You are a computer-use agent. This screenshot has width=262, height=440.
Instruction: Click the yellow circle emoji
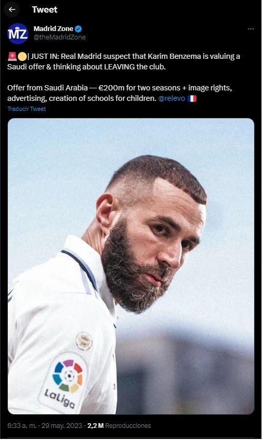point(22,57)
